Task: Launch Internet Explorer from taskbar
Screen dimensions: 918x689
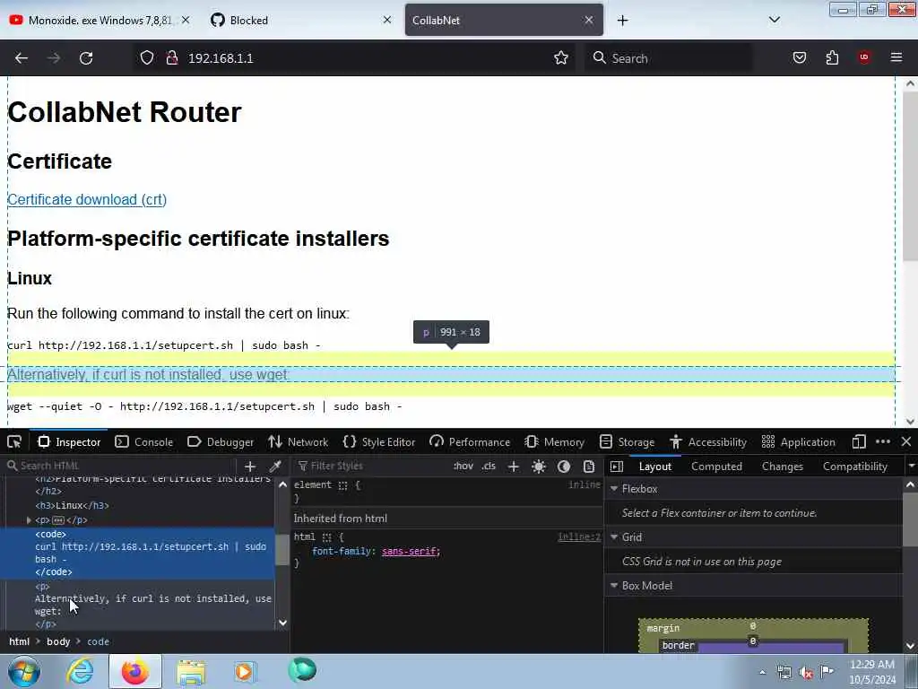Action: click(x=80, y=671)
